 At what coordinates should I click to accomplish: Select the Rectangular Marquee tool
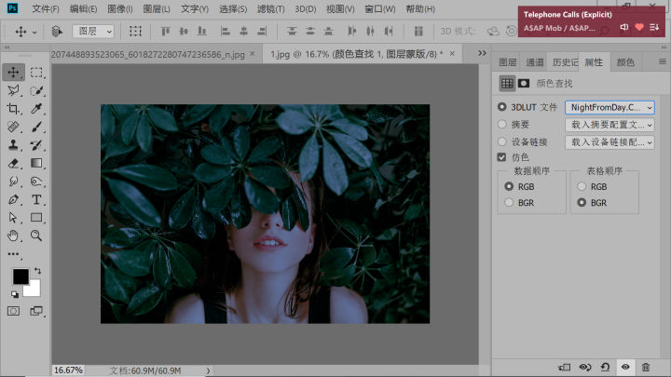tap(37, 73)
